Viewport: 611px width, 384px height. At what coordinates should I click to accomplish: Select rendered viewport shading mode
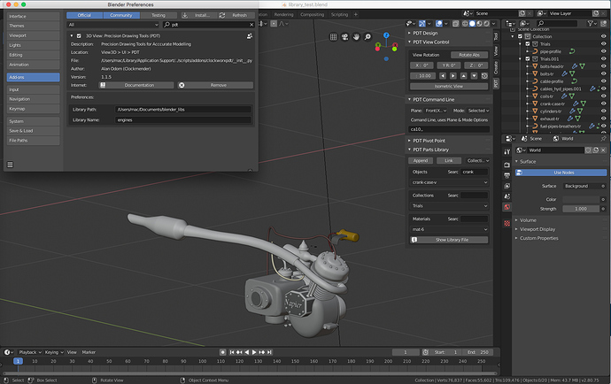click(x=486, y=24)
